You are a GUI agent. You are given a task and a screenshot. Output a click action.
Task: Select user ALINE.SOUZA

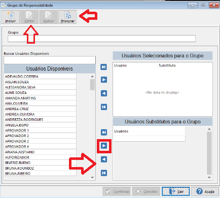(40, 92)
